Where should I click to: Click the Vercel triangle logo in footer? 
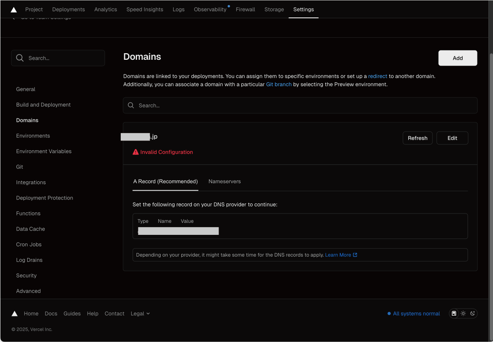pyautogui.click(x=14, y=314)
